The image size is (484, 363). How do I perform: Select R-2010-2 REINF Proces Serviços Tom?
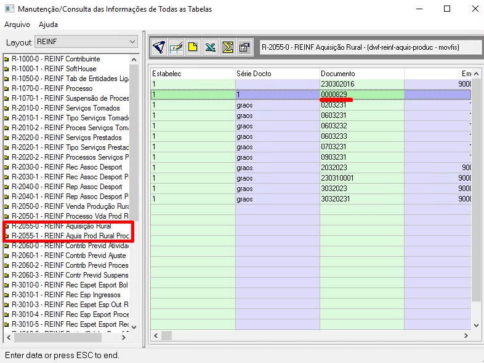tap(70, 128)
